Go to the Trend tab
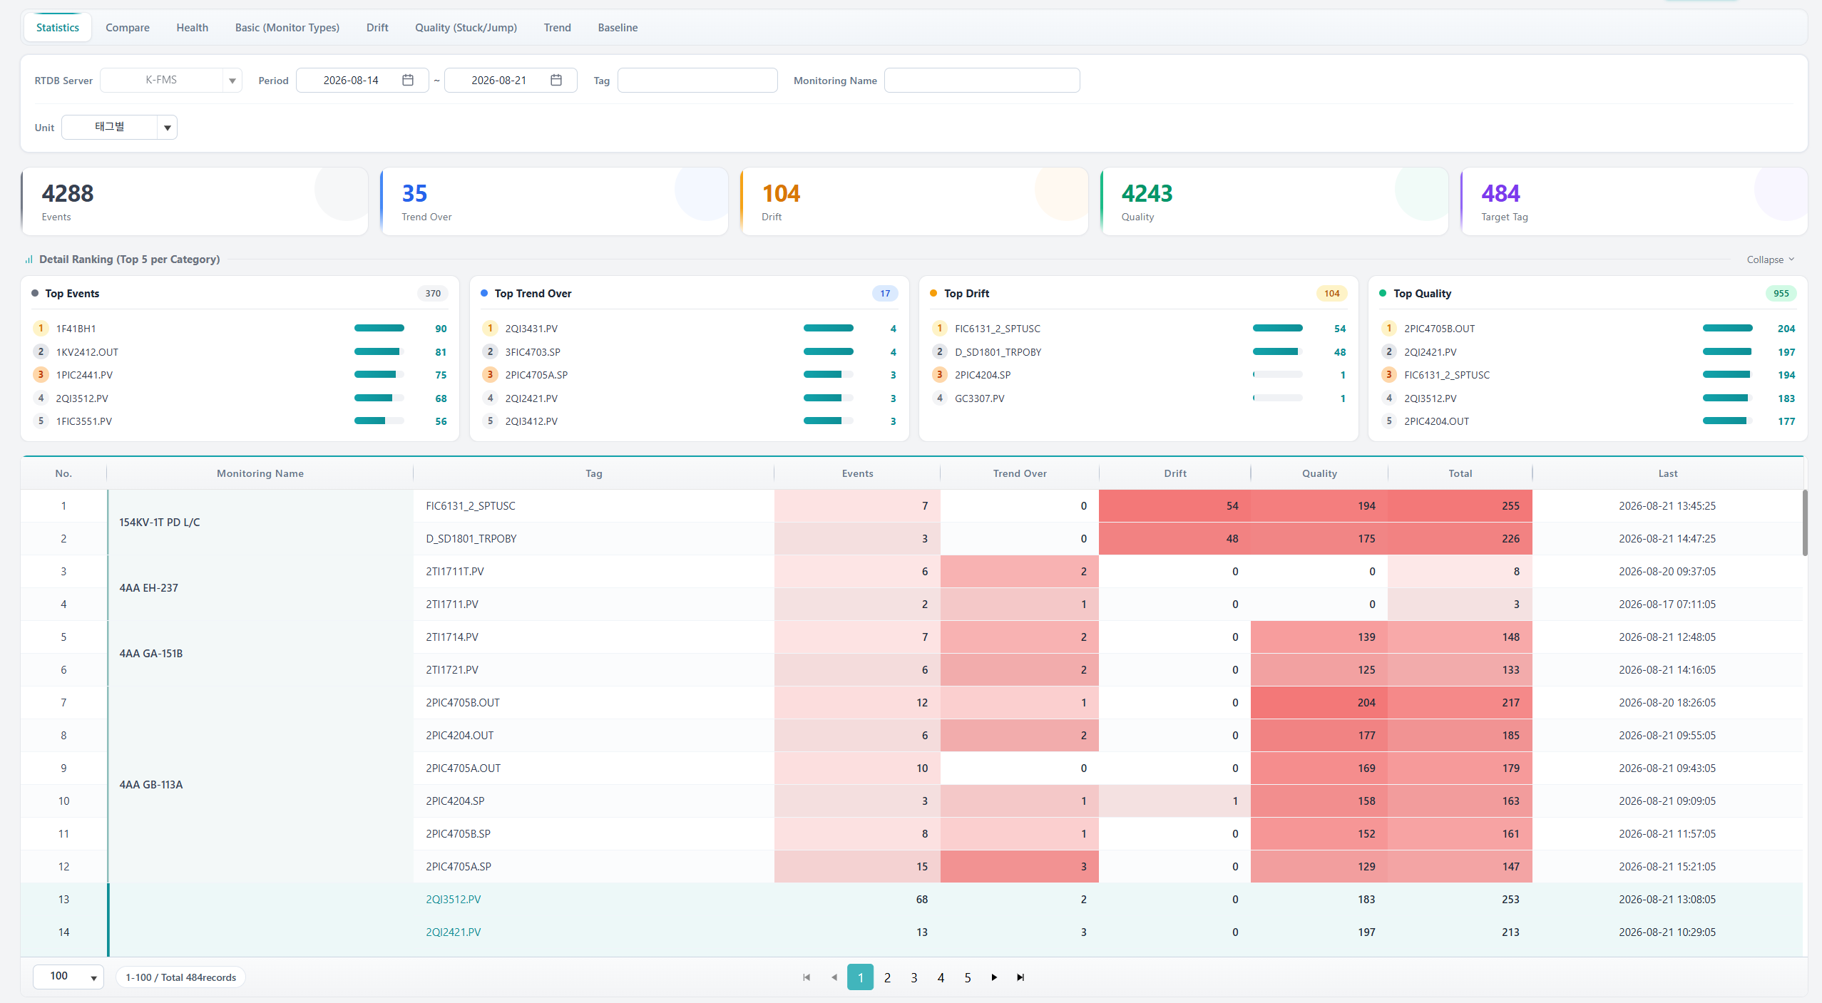The height and width of the screenshot is (1003, 1822). (x=557, y=28)
